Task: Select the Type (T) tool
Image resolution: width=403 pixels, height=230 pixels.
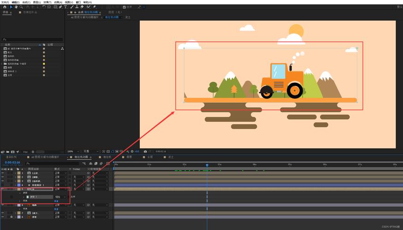Action: click(x=65, y=7)
